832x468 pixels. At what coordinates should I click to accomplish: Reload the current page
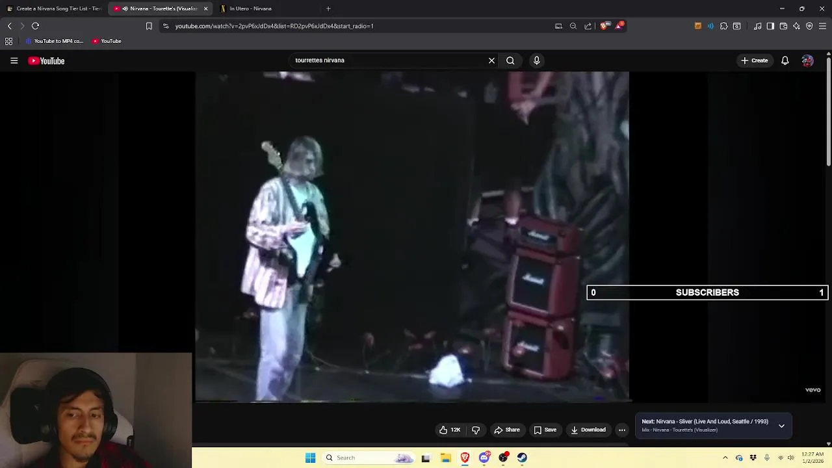[x=35, y=26]
